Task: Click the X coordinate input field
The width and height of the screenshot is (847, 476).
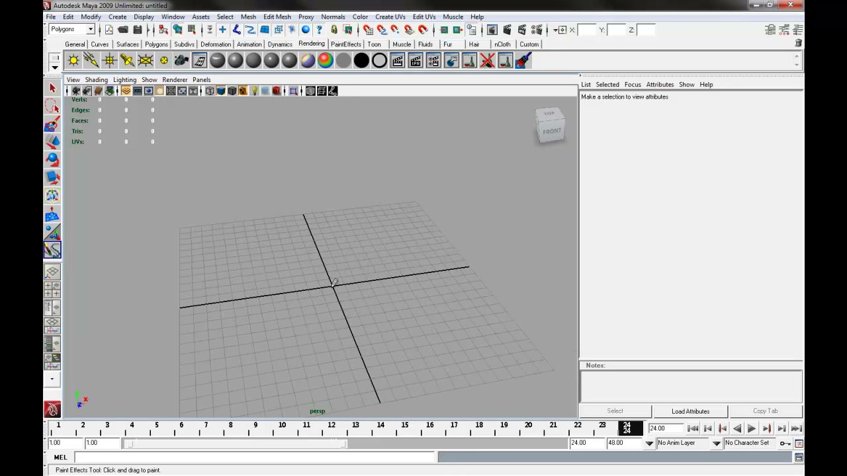Action: tap(588, 30)
